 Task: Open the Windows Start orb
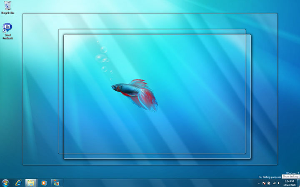[5, 183]
